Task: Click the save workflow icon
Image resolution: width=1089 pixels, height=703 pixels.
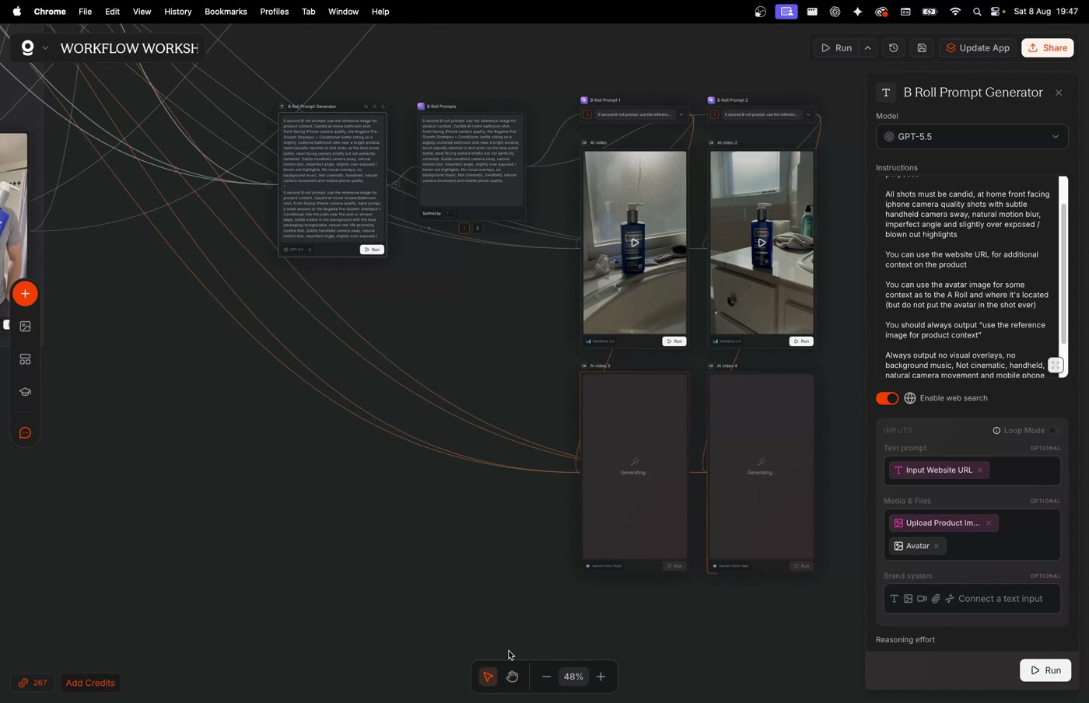Action: click(922, 48)
